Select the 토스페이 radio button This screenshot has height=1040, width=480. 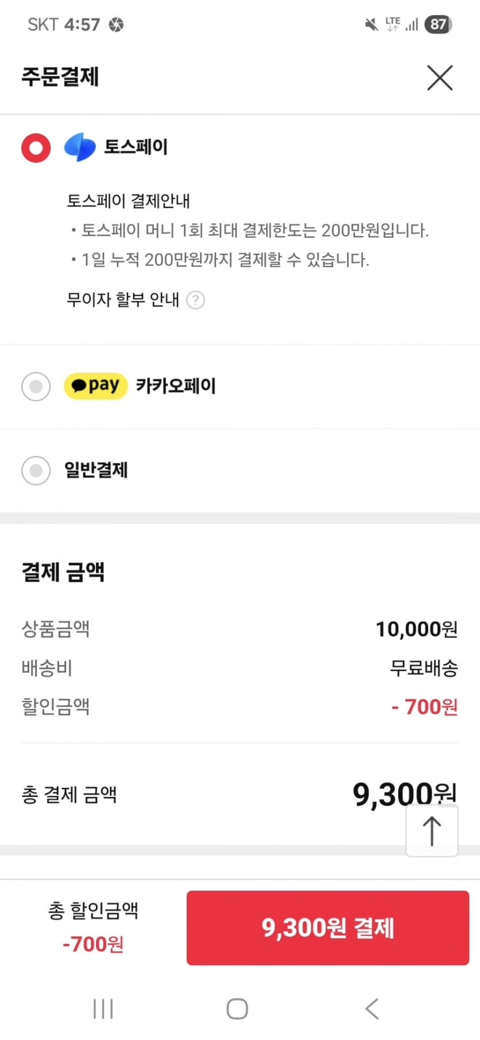pos(36,148)
